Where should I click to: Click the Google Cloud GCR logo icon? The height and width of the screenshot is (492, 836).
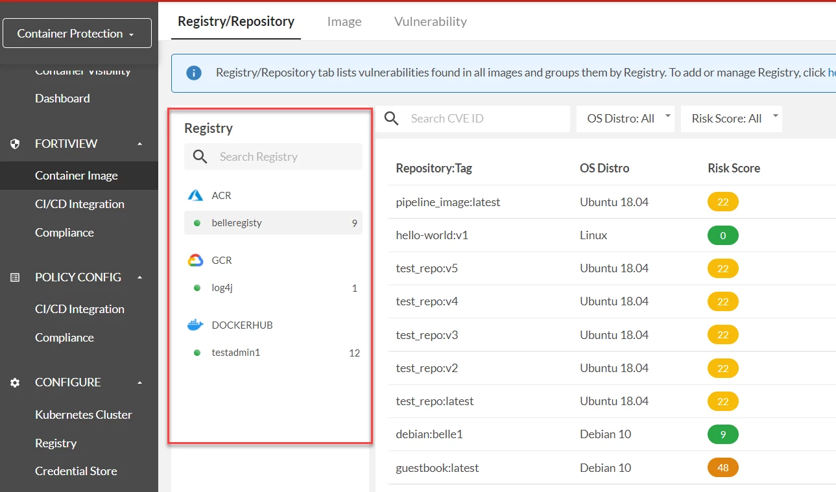pos(195,261)
